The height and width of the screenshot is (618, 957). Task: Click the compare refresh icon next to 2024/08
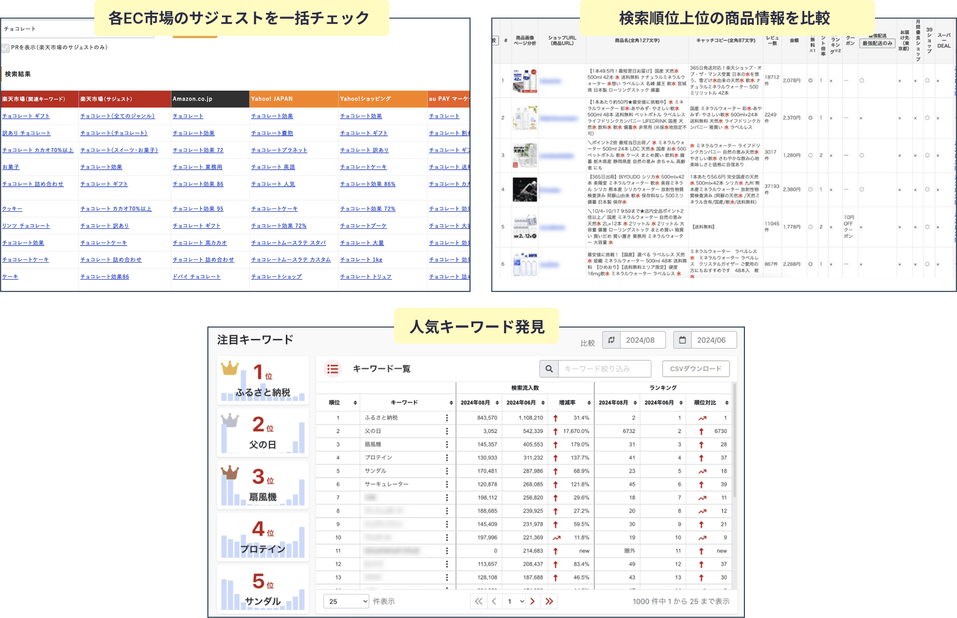(x=611, y=340)
